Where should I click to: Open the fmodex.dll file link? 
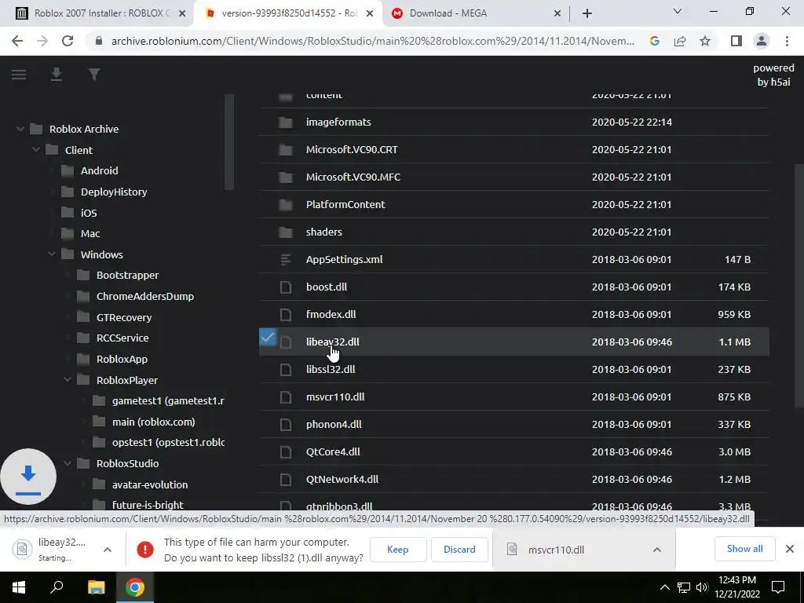tap(331, 315)
